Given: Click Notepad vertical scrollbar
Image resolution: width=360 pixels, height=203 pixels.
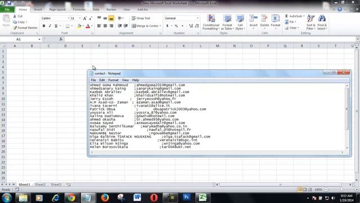Looking at the screenshot, I should [x=347, y=117].
